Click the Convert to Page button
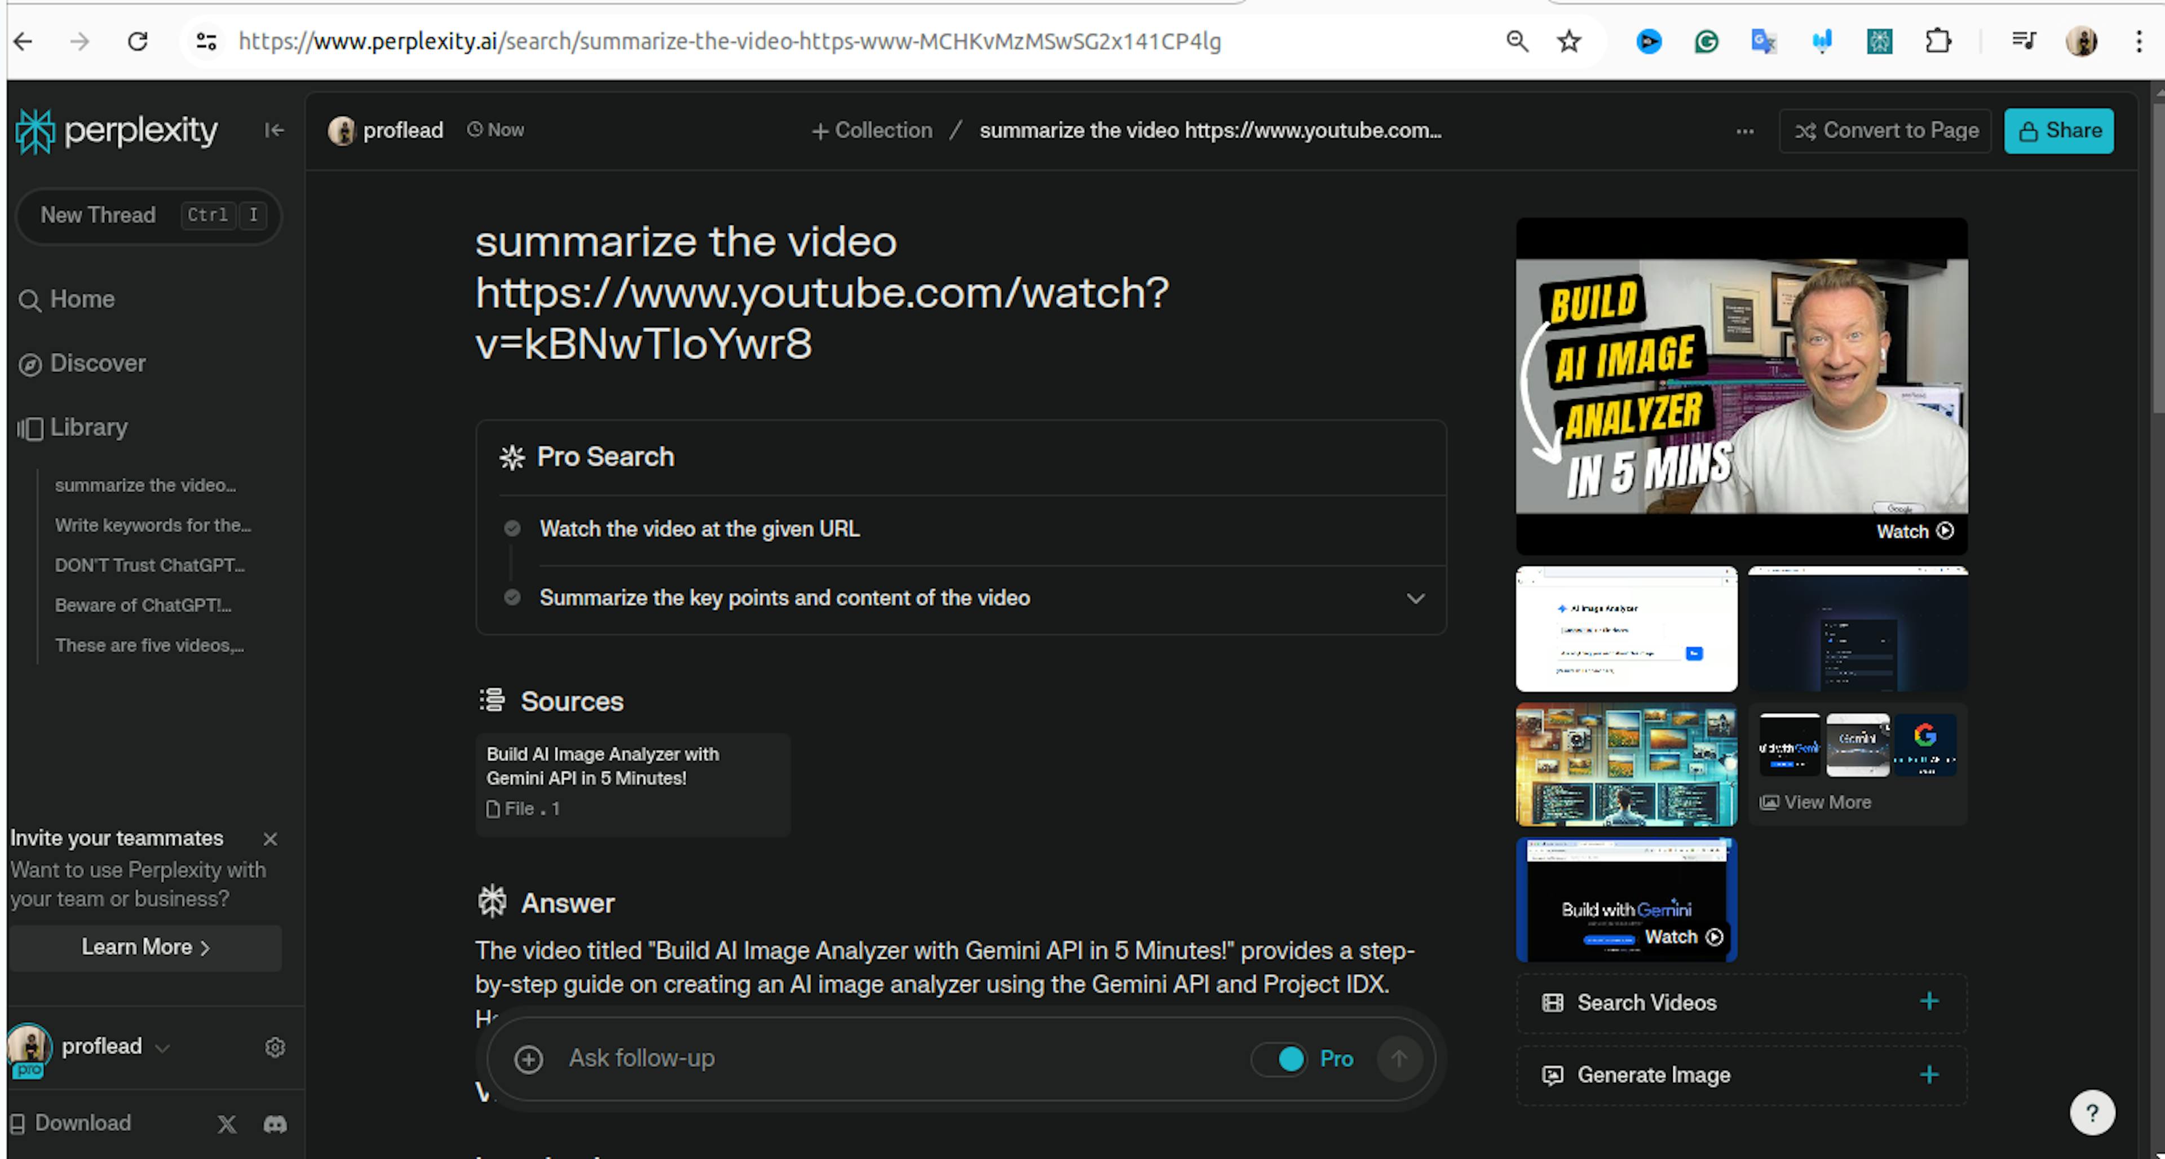2165x1159 pixels. tap(1885, 131)
